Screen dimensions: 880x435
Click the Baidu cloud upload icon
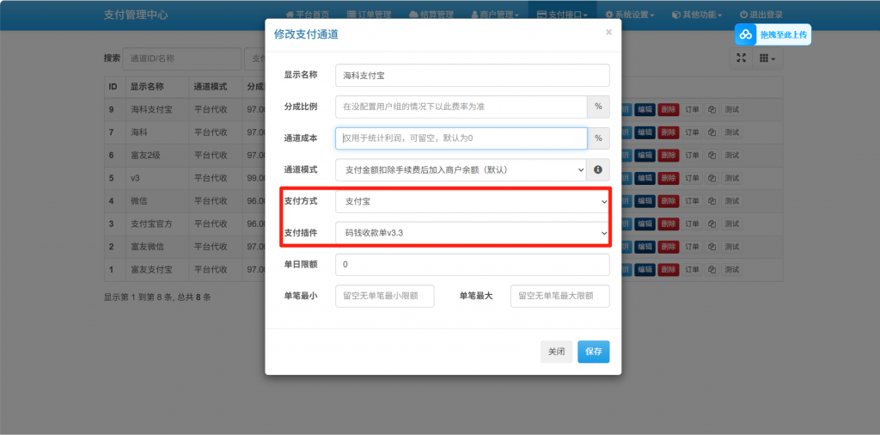[x=746, y=34]
